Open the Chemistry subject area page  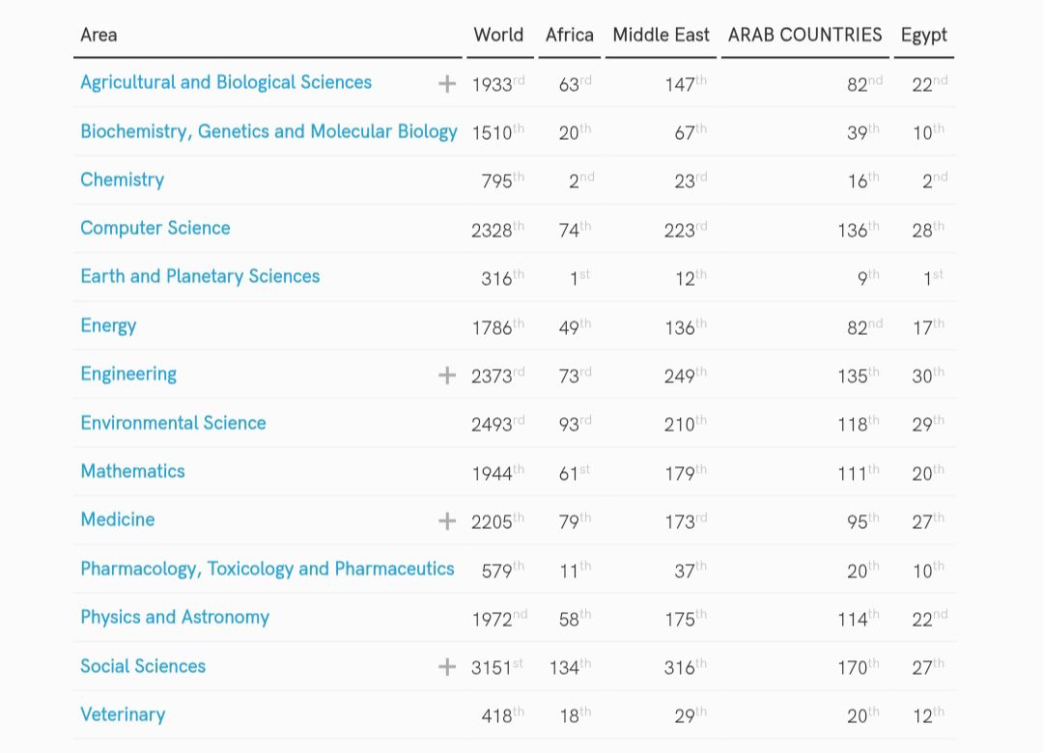pyautogui.click(x=122, y=180)
